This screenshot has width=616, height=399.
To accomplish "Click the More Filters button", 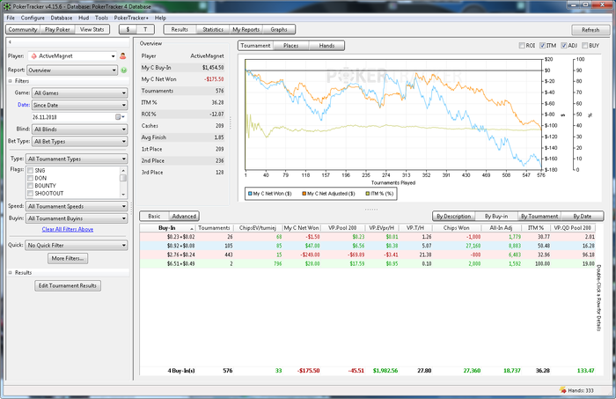I will tap(68, 259).
